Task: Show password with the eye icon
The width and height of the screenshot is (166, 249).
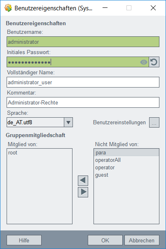Action: click(144, 62)
